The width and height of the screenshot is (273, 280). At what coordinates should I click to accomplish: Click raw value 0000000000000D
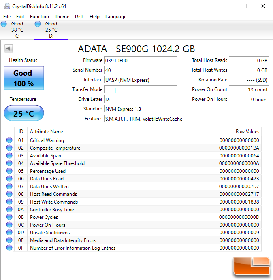coord(239,217)
